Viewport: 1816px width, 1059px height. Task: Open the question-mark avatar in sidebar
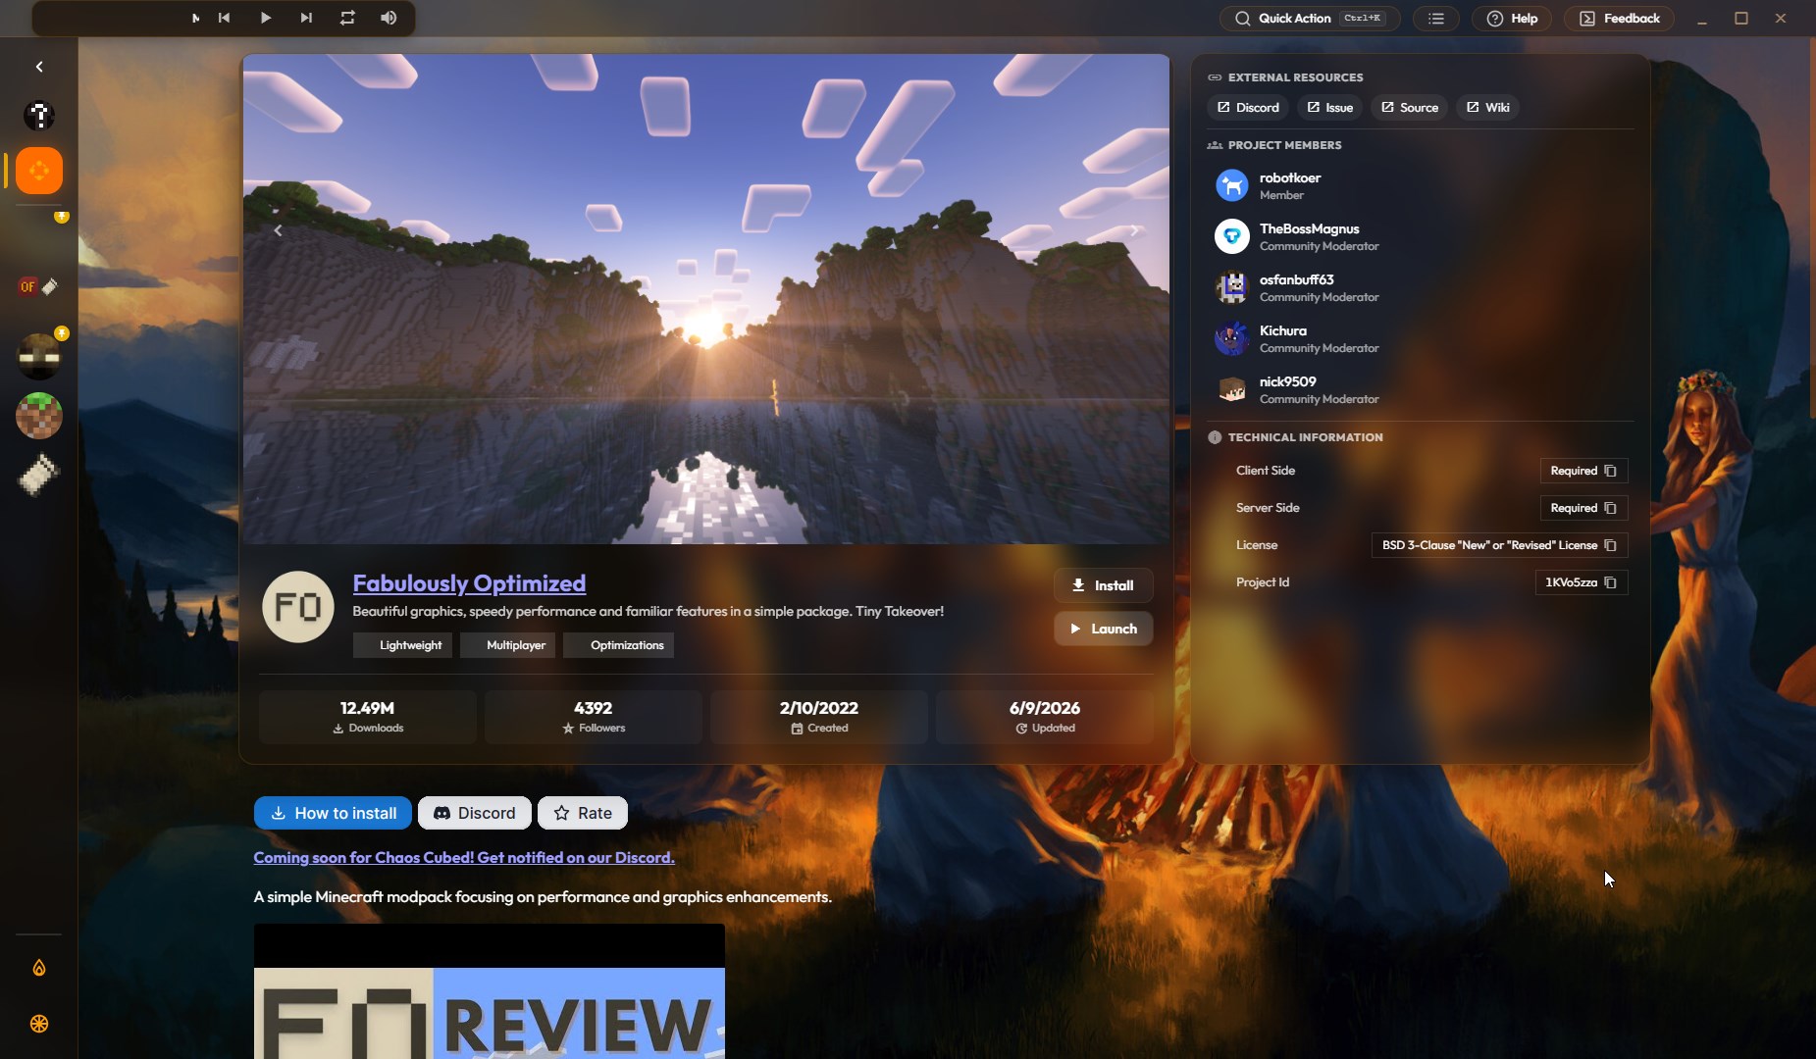click(x=39, y=116)
